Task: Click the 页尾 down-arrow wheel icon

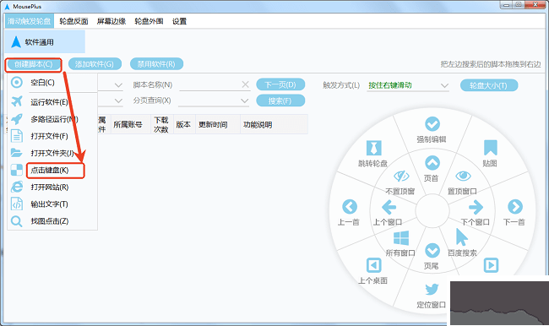Action: click(432, 250)
